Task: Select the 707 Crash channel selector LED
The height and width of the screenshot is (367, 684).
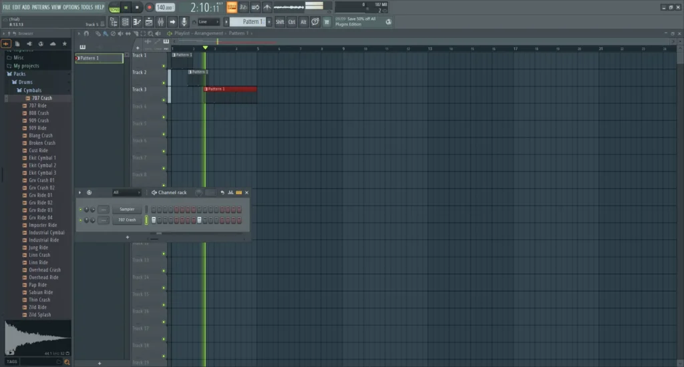Action: (146, 220)
